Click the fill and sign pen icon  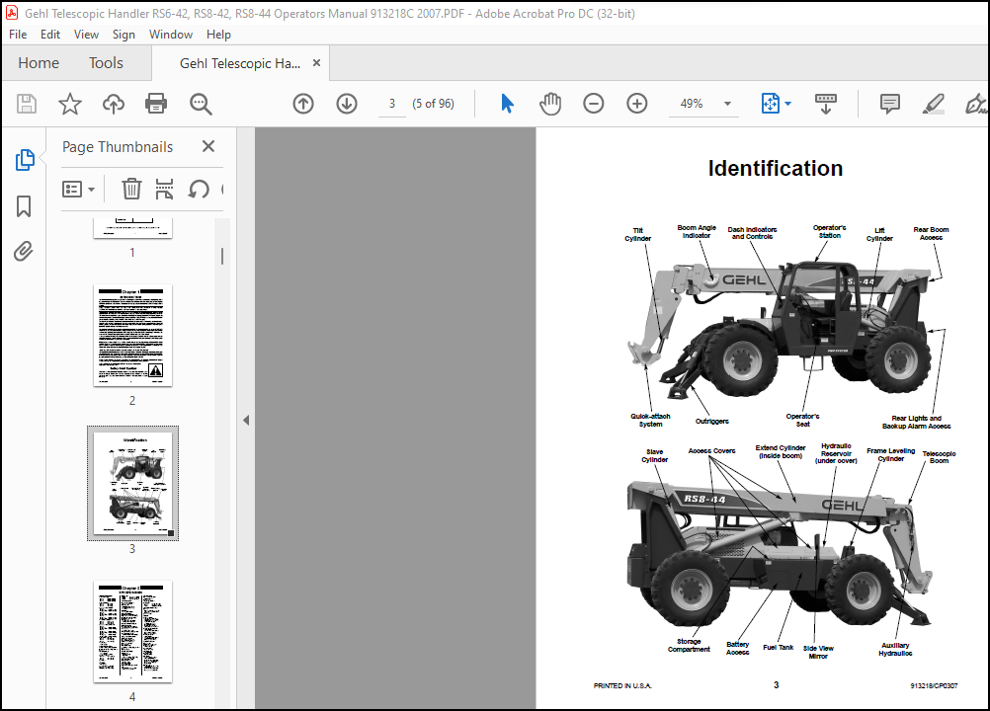click(x=975, y=104)
